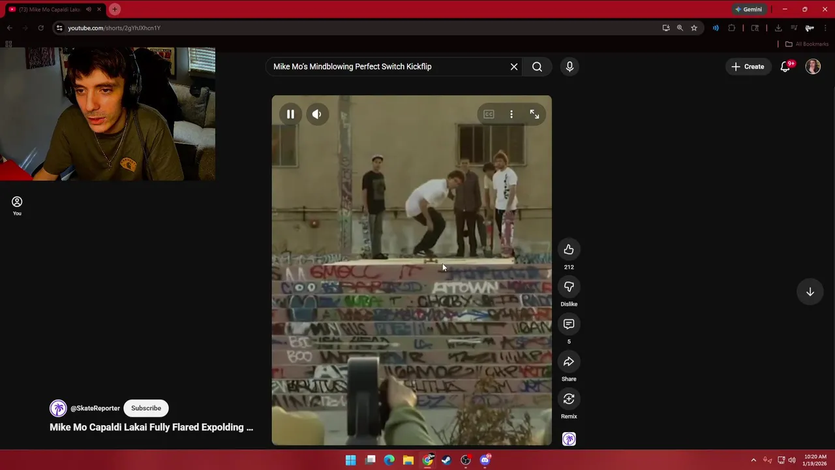The width and height of the screenshot is (835, 470).
Task: Open YouTube notifications
Action: click(x=785, y=67)
